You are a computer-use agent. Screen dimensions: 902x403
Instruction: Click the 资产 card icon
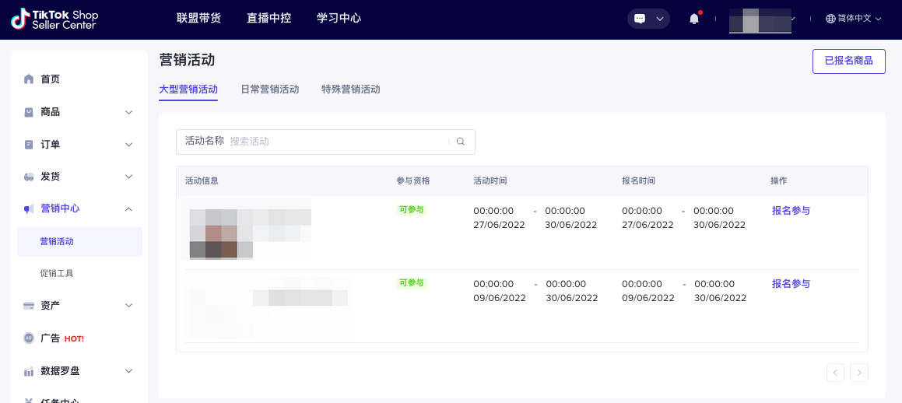[29, 305]
